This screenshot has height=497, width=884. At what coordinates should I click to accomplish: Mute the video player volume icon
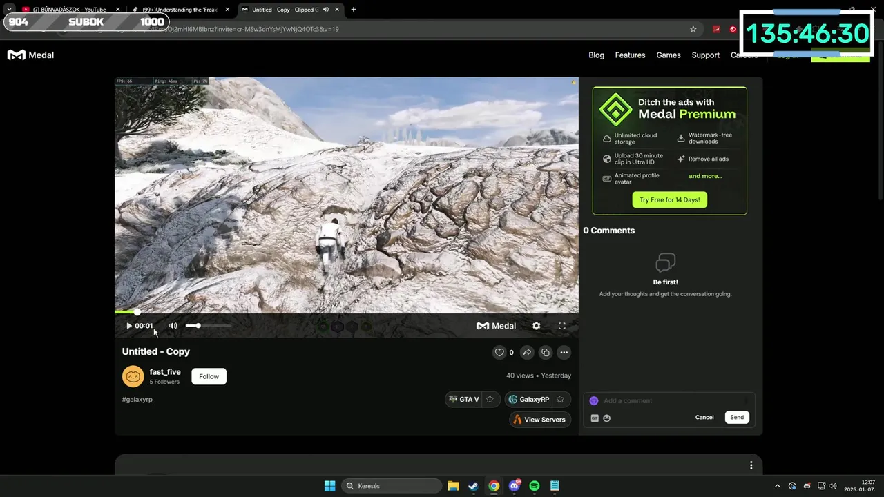[173, 326]
